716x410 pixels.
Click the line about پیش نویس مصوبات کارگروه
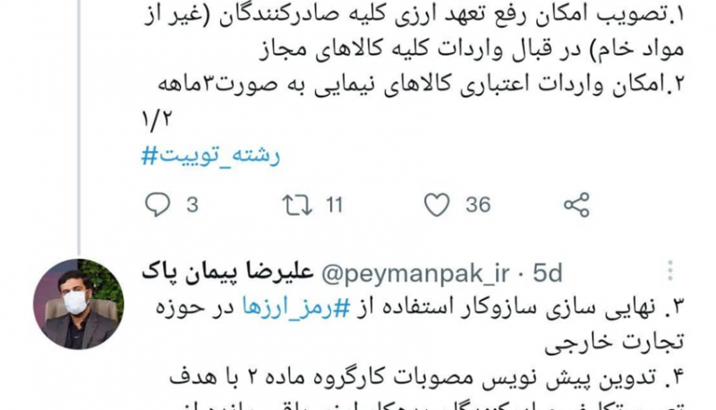coord(427,378)
